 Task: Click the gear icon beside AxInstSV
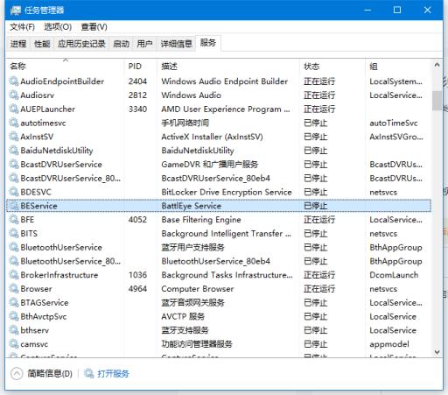point(14,137)
